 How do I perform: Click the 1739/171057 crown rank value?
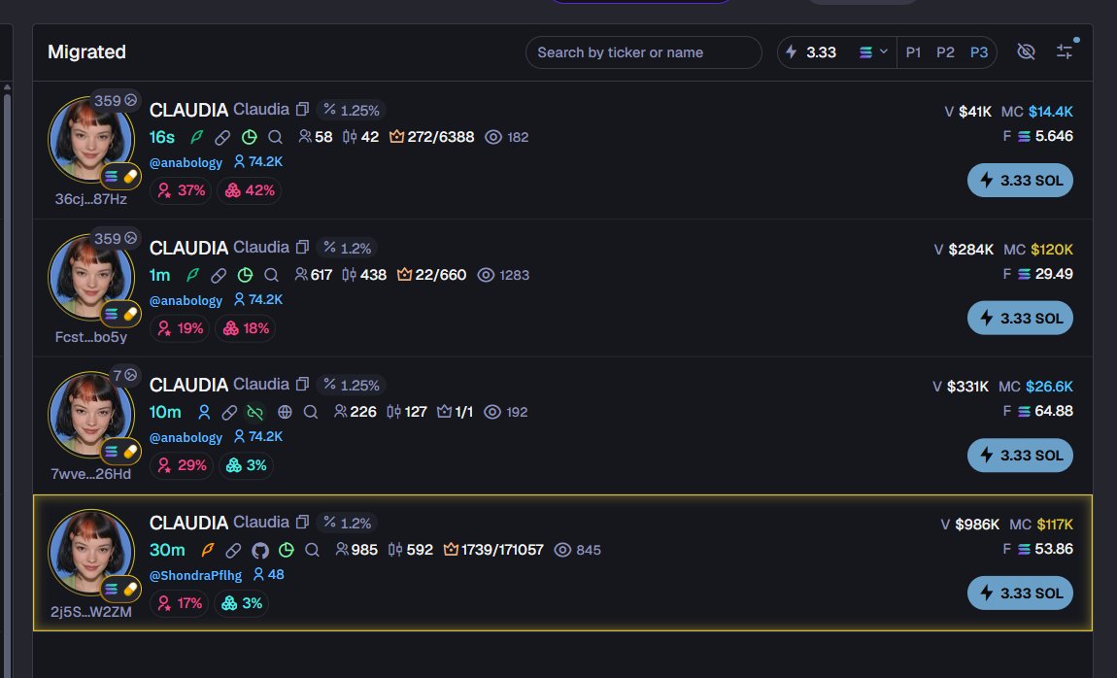493,550
